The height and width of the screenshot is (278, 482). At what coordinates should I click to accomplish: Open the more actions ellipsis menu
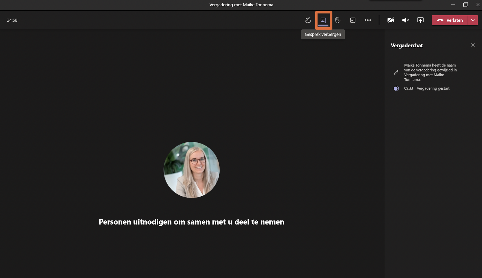(x=368, y=20)
